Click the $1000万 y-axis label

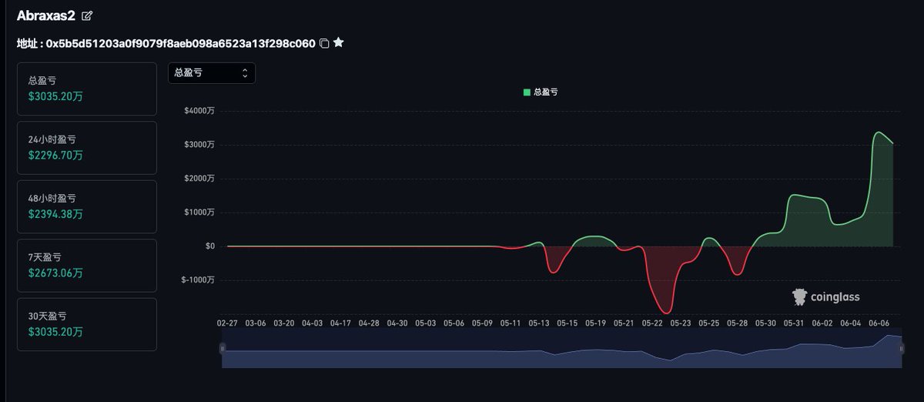pos(199,213)
